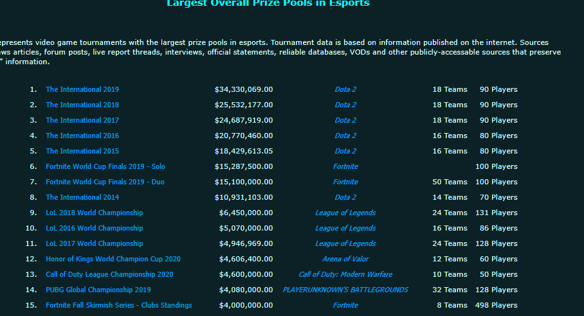Open The International 2018 tournament page

(x=82, y=105)
